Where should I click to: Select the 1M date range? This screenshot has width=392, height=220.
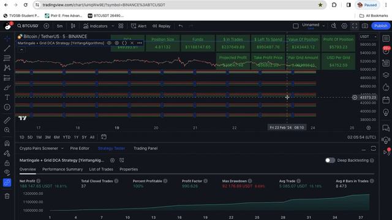click(x=39, y=137)
